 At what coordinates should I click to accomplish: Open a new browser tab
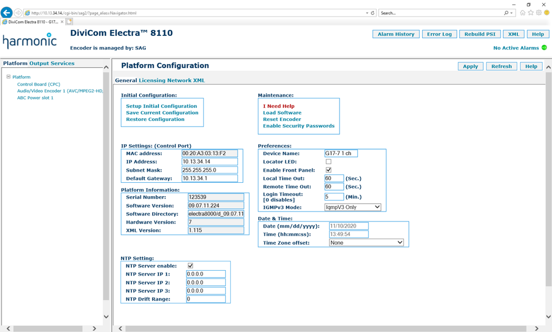pyautogui.click(x=70, y=22)
